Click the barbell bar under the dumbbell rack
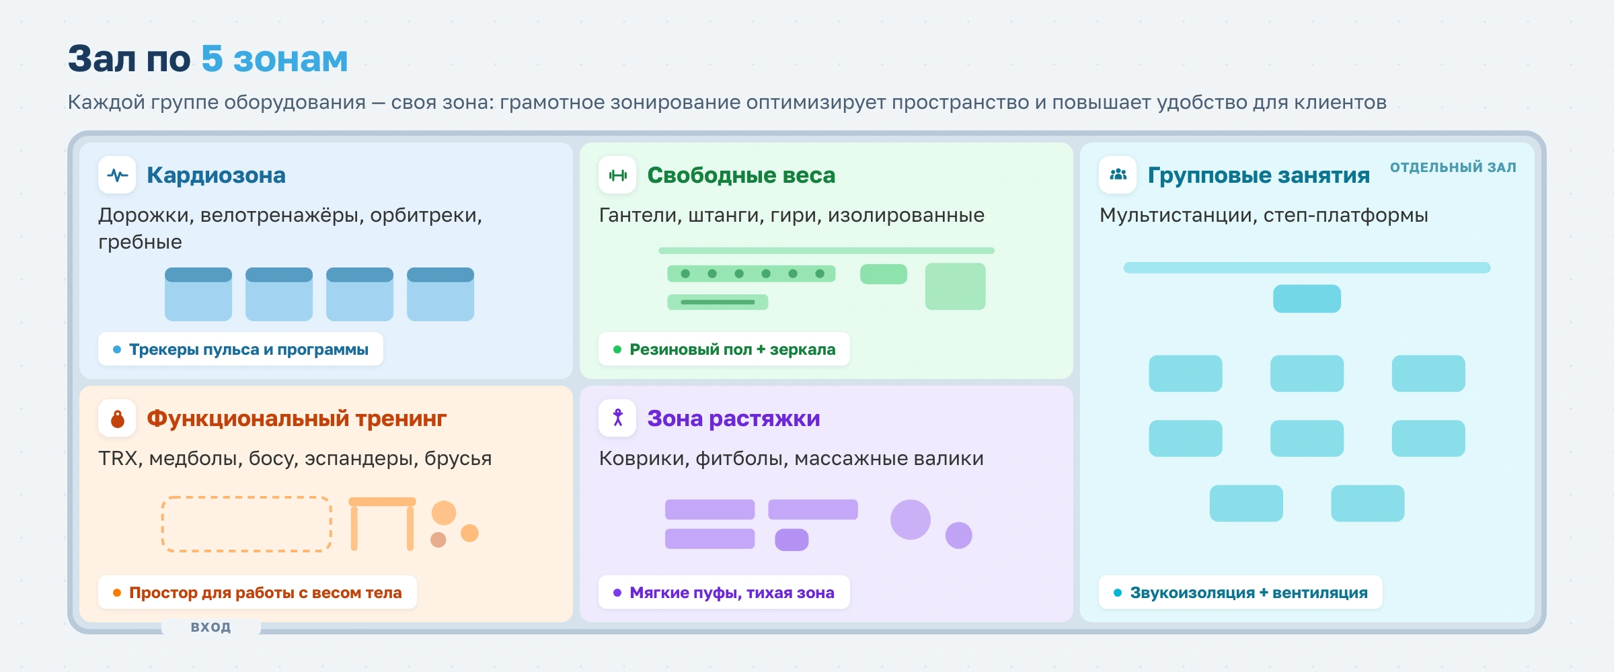This screenshot has height=672, width=1614. click(718, 302)
